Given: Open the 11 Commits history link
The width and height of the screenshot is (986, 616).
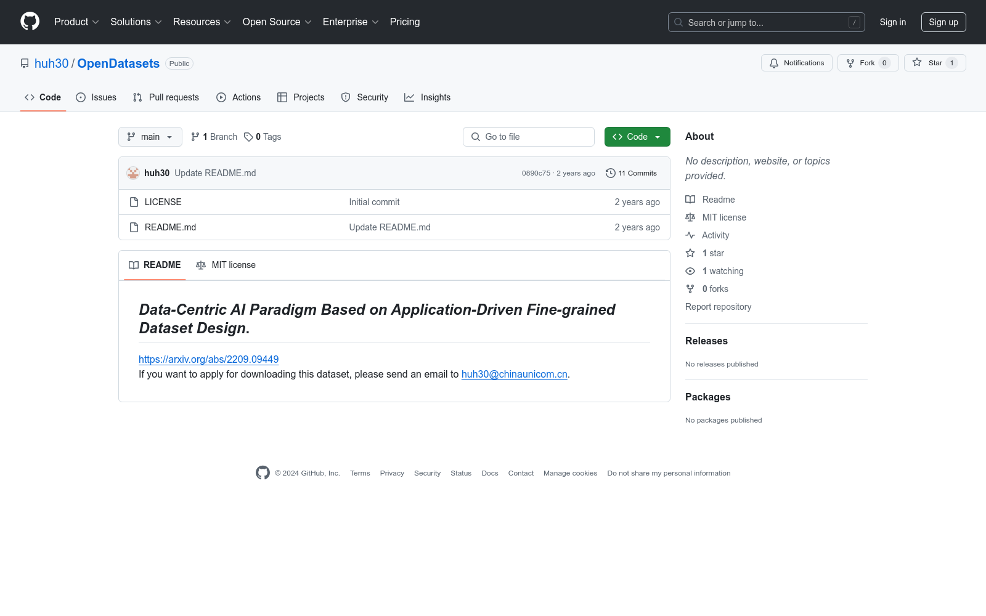Looking at the screenshot, I should pyautogui.click(x=631, y=173).
